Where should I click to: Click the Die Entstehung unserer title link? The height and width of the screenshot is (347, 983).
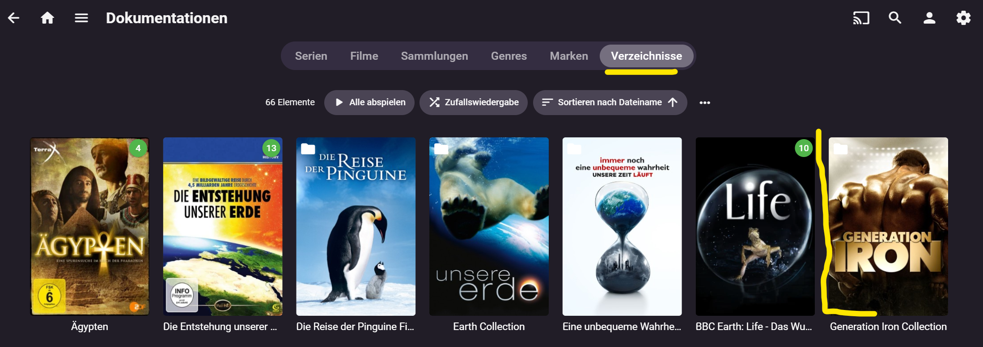(x=220, y=327)
